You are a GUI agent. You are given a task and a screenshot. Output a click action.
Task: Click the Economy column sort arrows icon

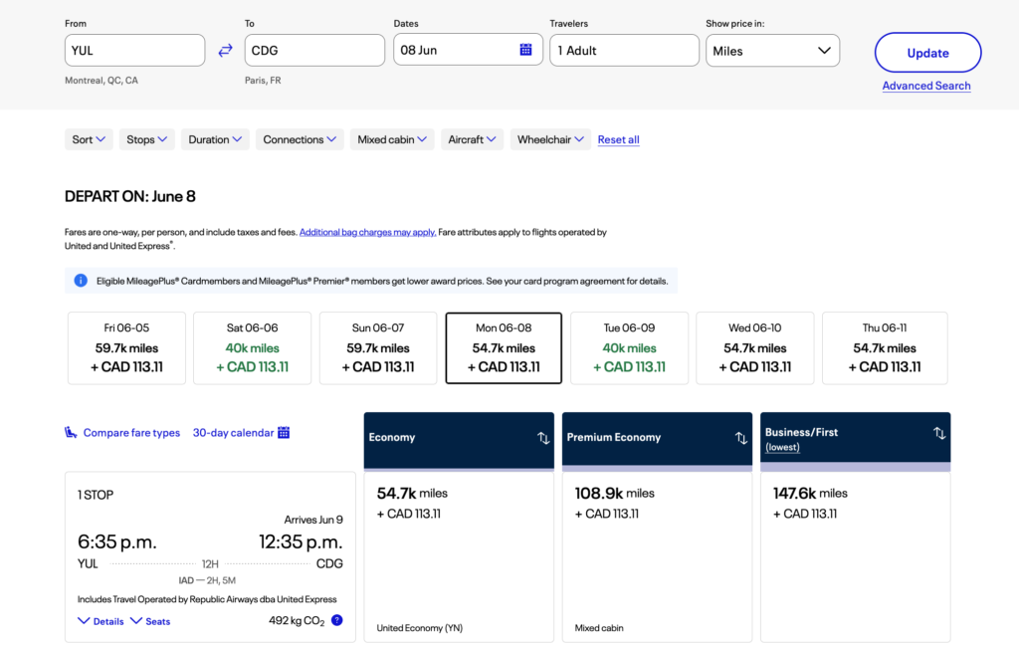542,438
